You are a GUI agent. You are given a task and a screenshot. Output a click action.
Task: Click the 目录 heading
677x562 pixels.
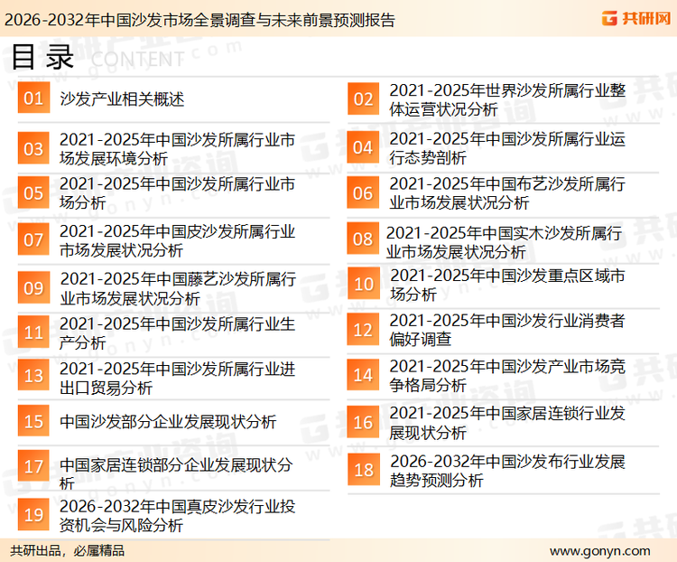[x=42, y=57]
